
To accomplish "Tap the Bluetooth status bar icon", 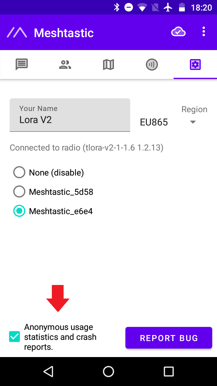I will (x=117, y=7).
